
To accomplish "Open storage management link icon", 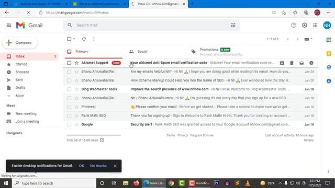I will coord(102,140).
